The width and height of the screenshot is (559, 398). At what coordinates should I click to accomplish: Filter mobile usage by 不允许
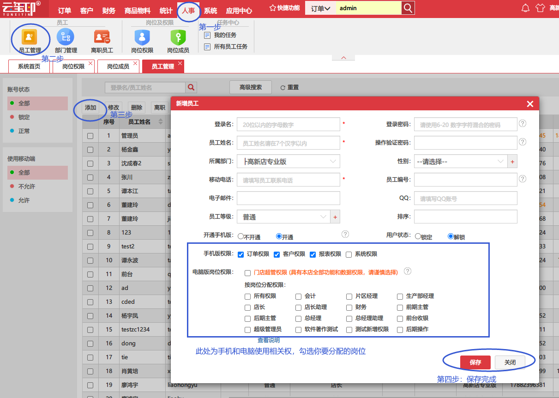coord(37,187)
